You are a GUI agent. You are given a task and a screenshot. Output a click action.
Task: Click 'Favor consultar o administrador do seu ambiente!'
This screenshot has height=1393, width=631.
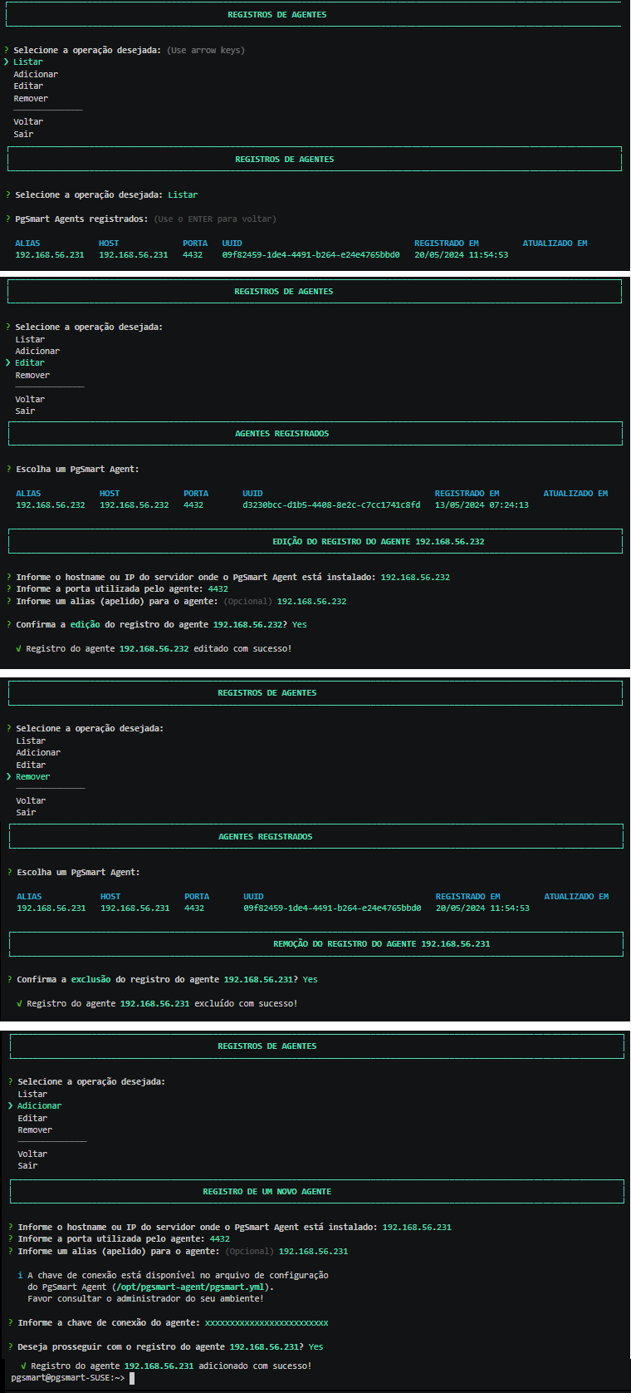(x=145, y=1299)
